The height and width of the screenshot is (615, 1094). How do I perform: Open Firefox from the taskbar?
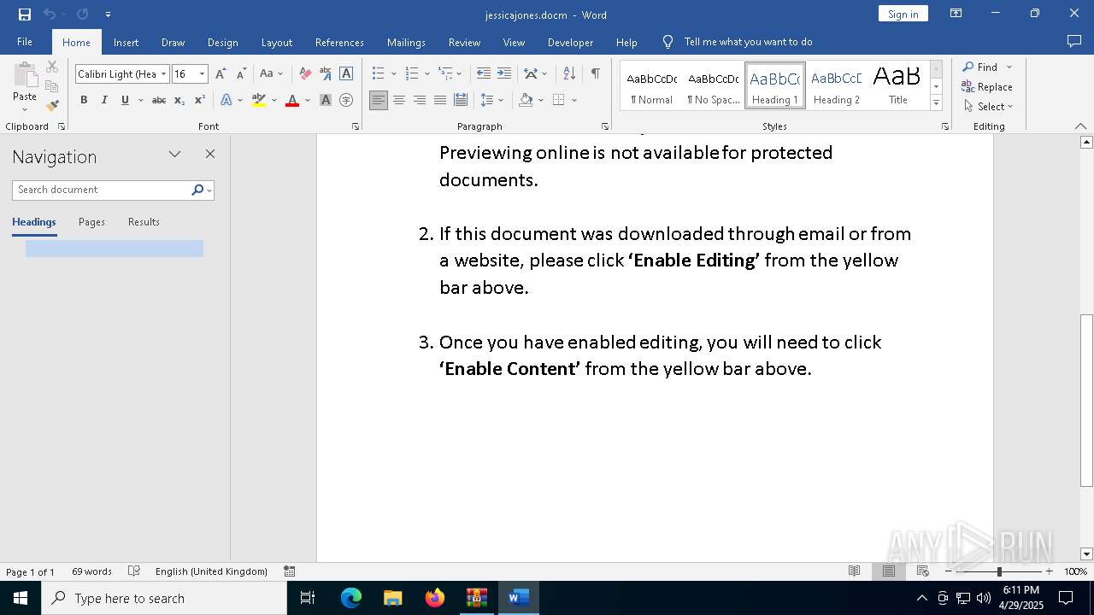(434, 598)
